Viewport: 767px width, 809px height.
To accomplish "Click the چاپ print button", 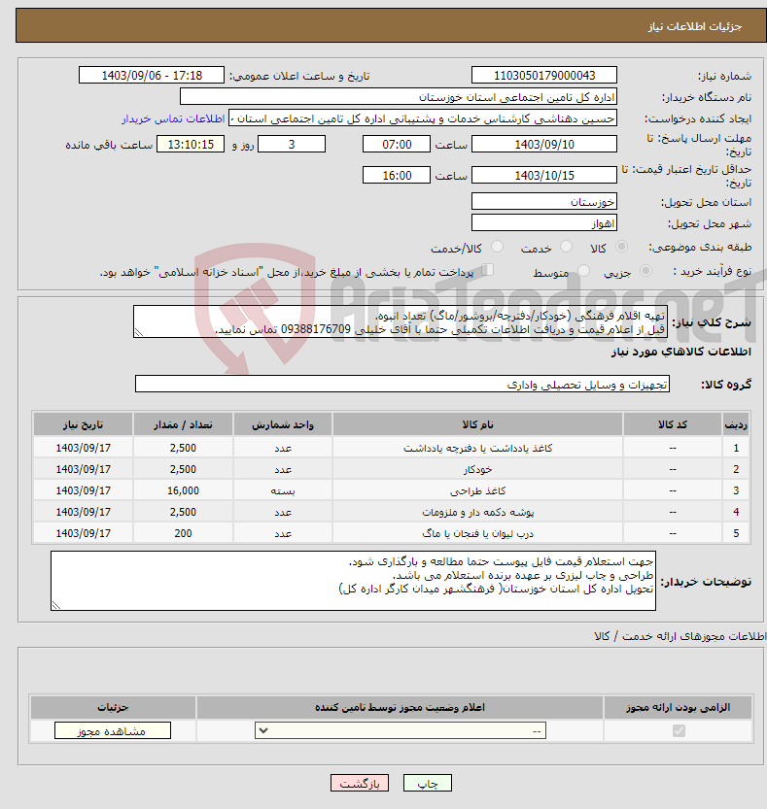I will point(427,783).
